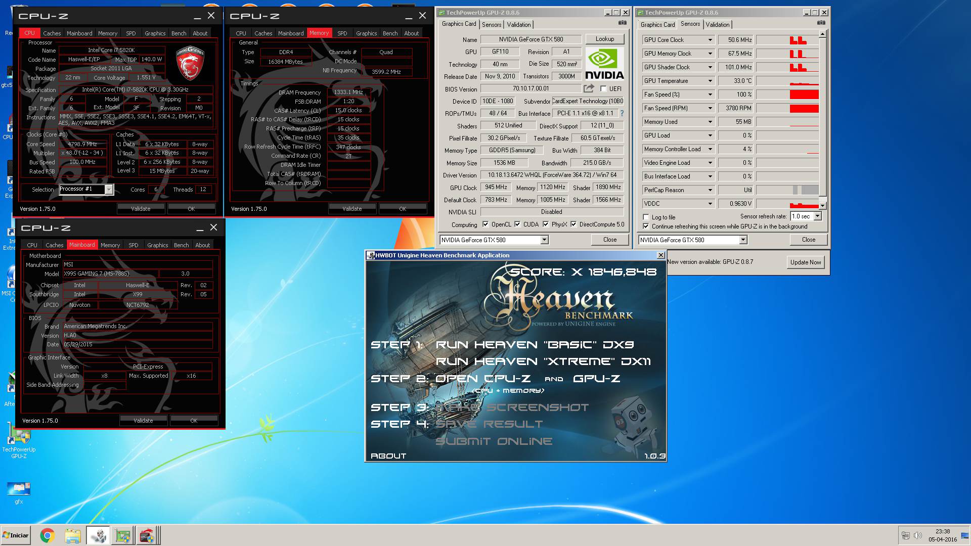
Task: Click the Core Speed value 4798.9 MHz
Action: point(82,144)
